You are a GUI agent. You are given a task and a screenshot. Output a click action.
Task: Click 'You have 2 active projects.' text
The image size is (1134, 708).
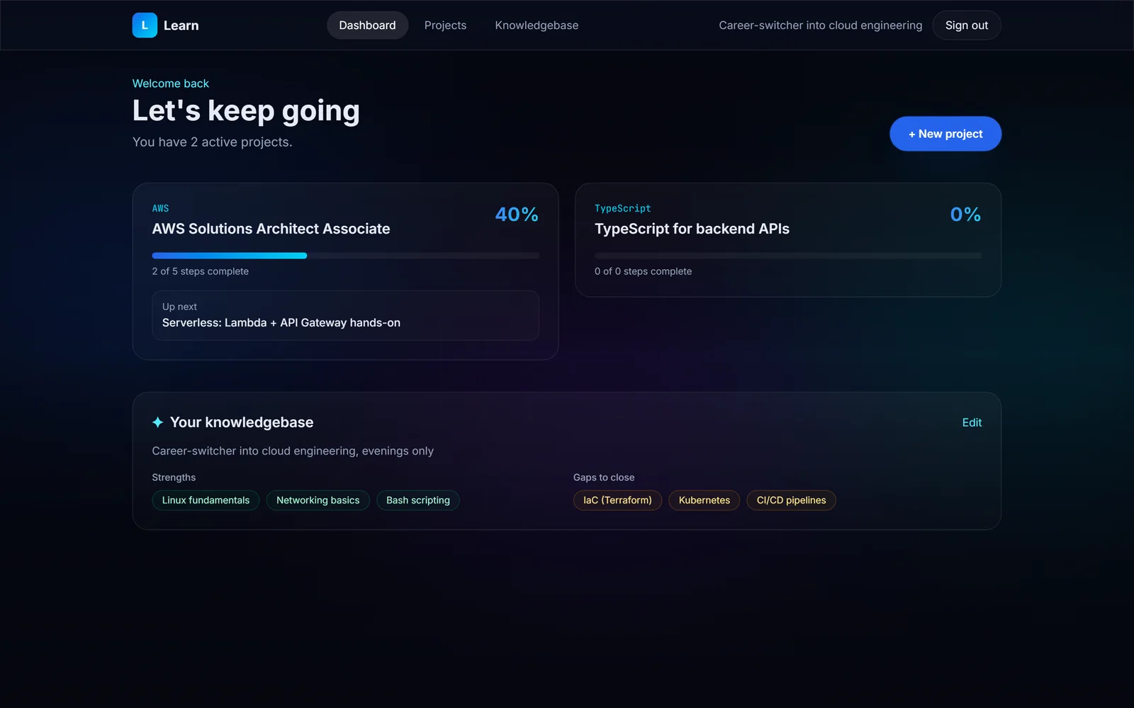click(212, 142)
